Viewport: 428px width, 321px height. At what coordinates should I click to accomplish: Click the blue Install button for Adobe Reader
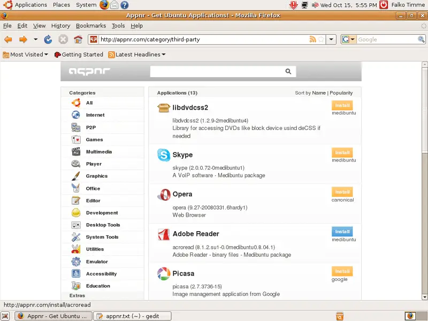pos(342,232)
